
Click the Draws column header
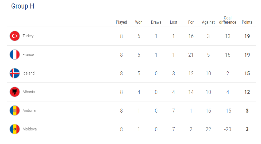coord(156,22)
